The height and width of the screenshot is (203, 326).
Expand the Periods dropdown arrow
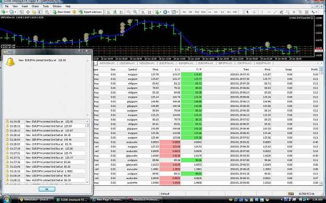[x=168, y=12]
